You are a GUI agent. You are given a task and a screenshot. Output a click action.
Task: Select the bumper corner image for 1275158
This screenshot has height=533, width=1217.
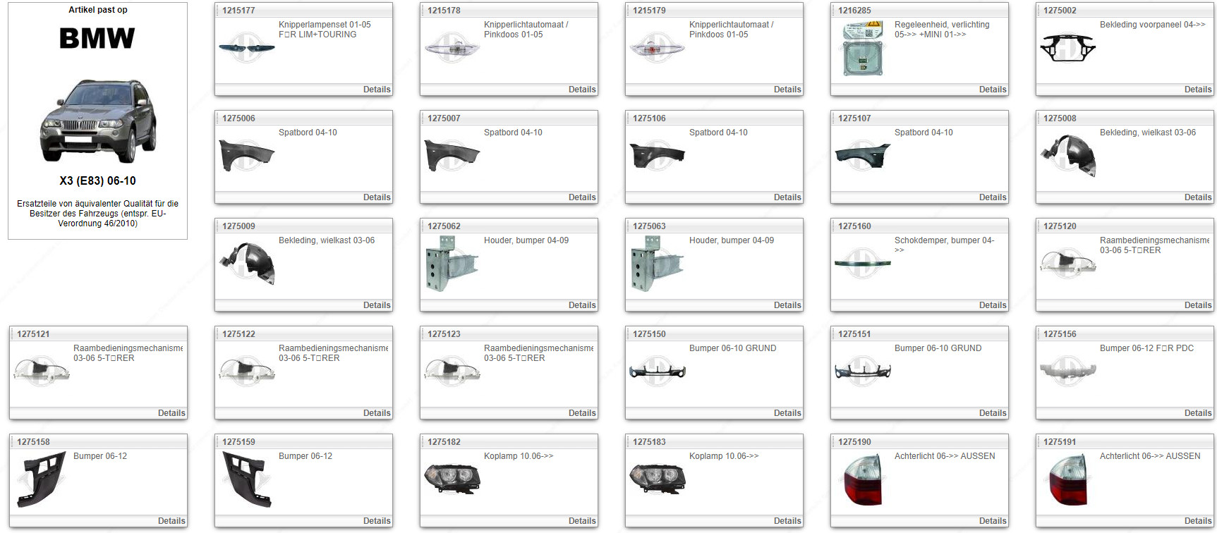(x=41, y=479)
